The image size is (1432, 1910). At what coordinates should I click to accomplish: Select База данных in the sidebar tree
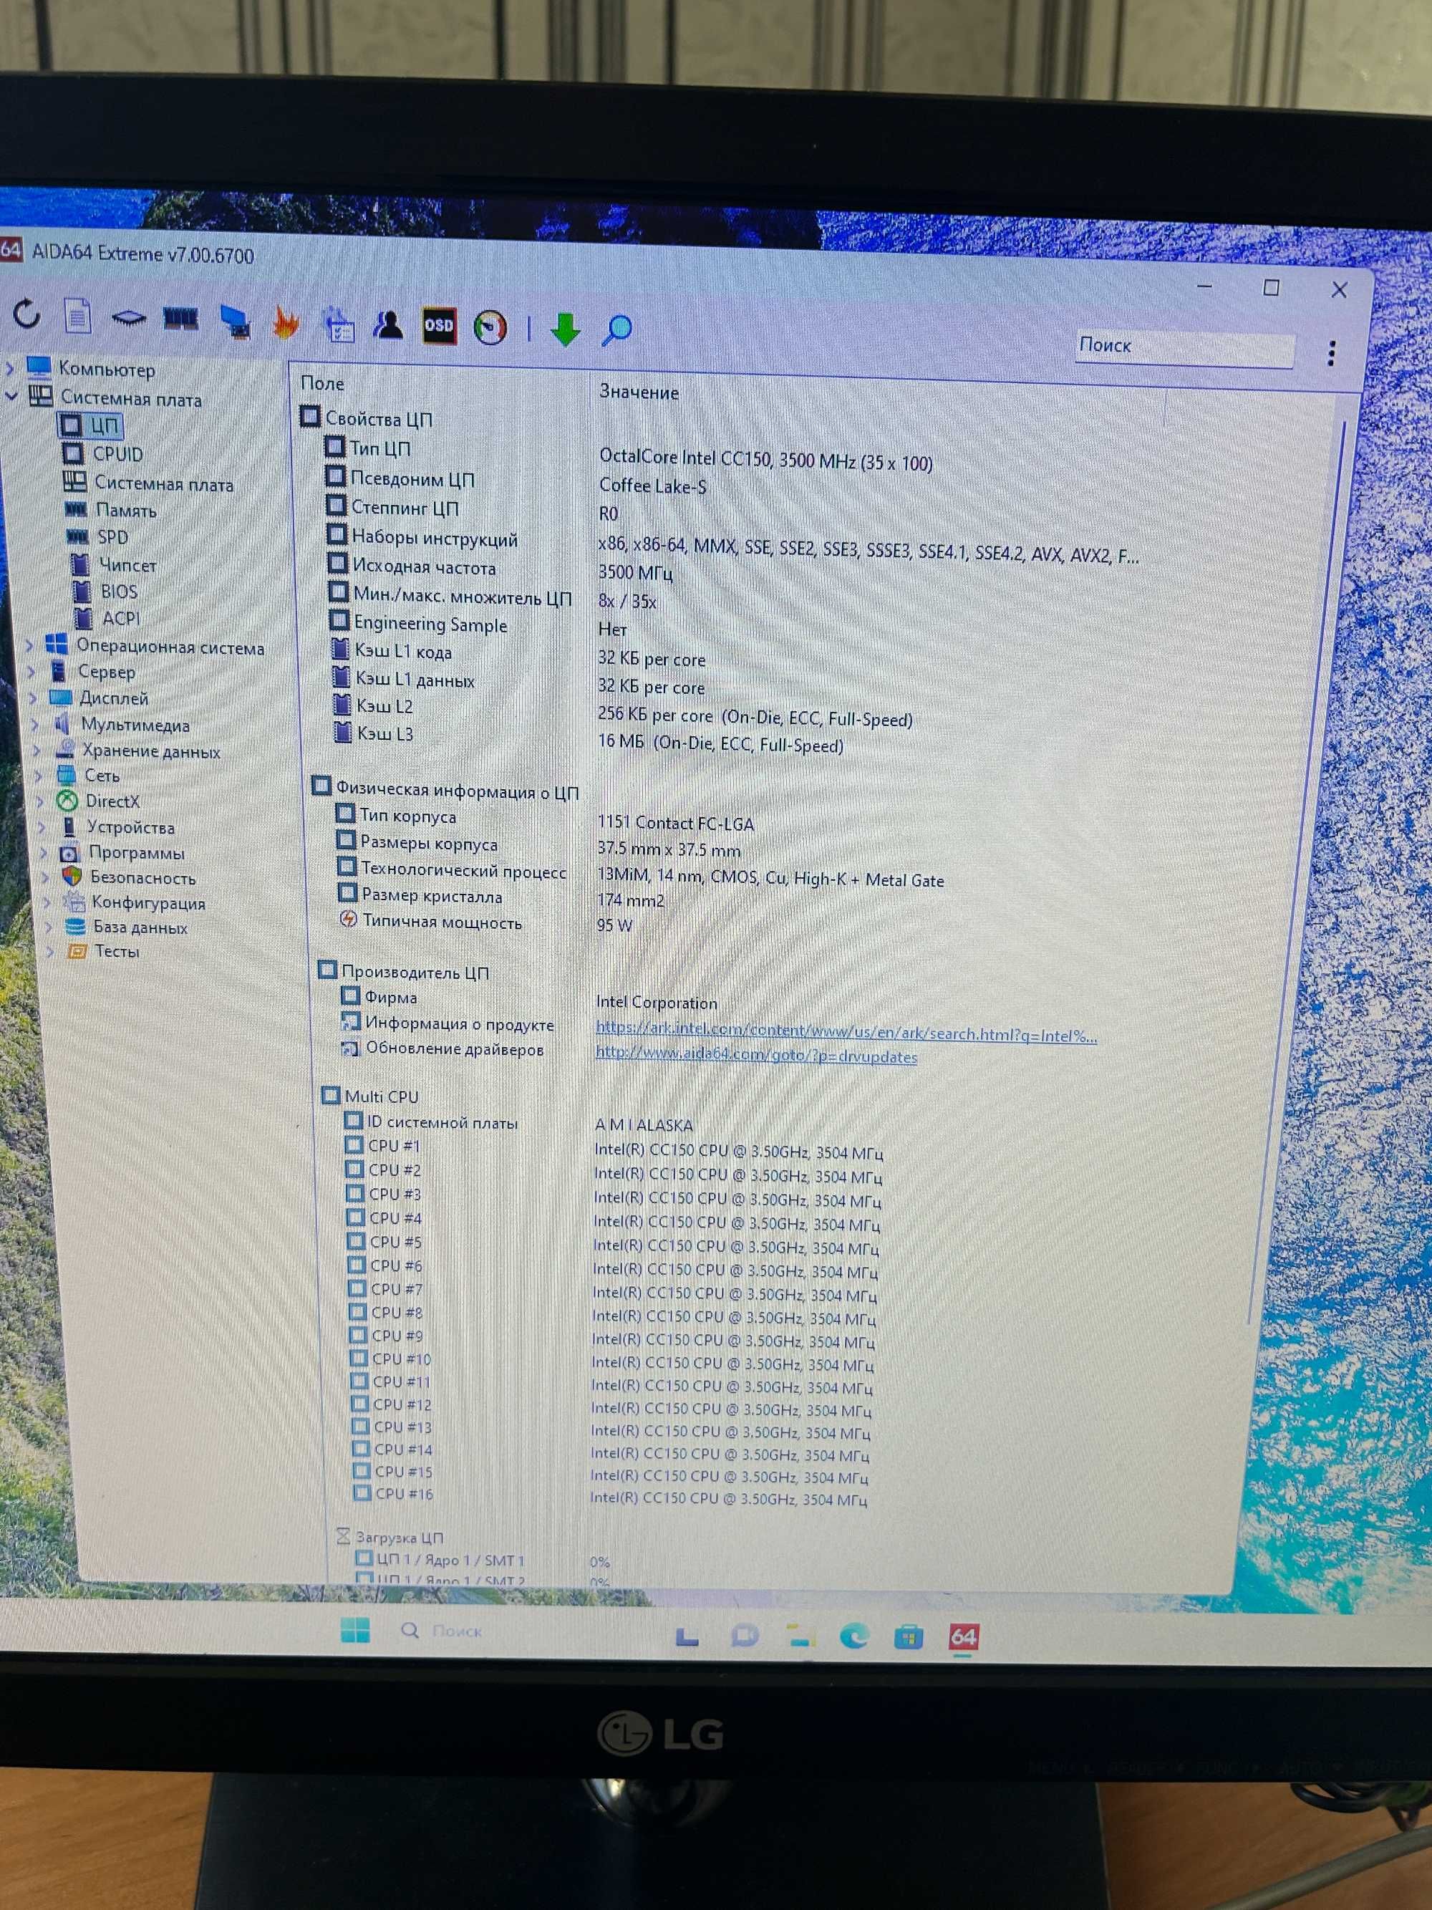point(127,927)
